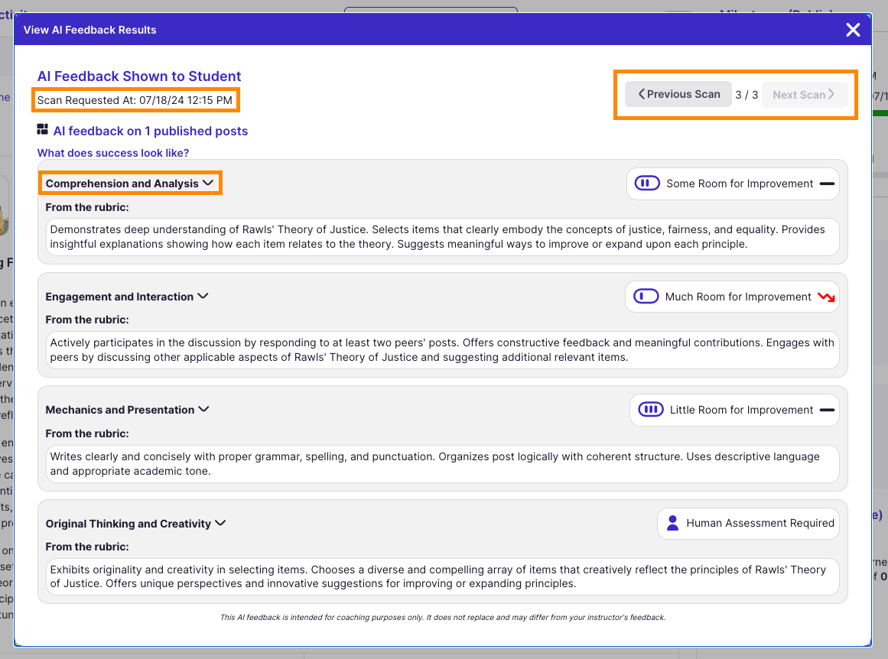Screen dimensions: 888x659
Task: Click the disabled Next Scan button
Action: click(x=803, y=95)
